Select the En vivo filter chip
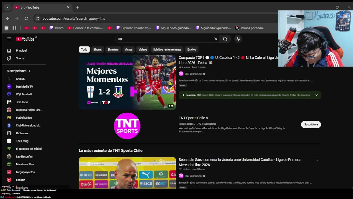The width and height of the screenshot is (353, 199). tap(192, 49)
